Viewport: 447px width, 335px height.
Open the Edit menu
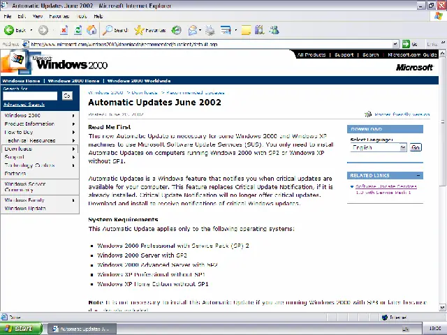pyautogui.click(x=22, y=16)
